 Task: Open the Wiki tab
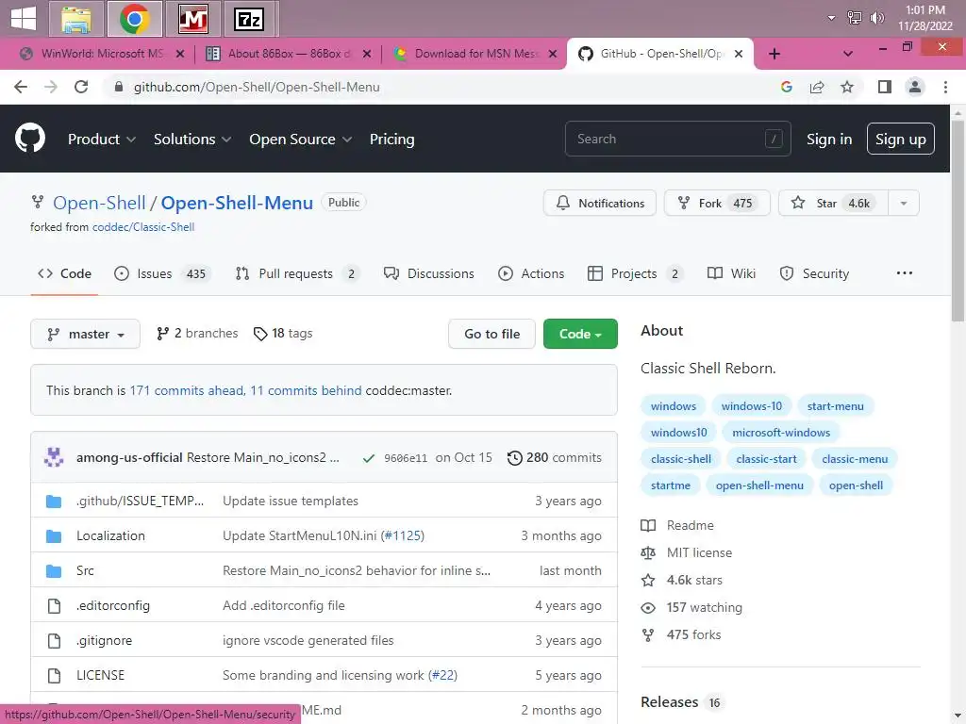(731, 273)
